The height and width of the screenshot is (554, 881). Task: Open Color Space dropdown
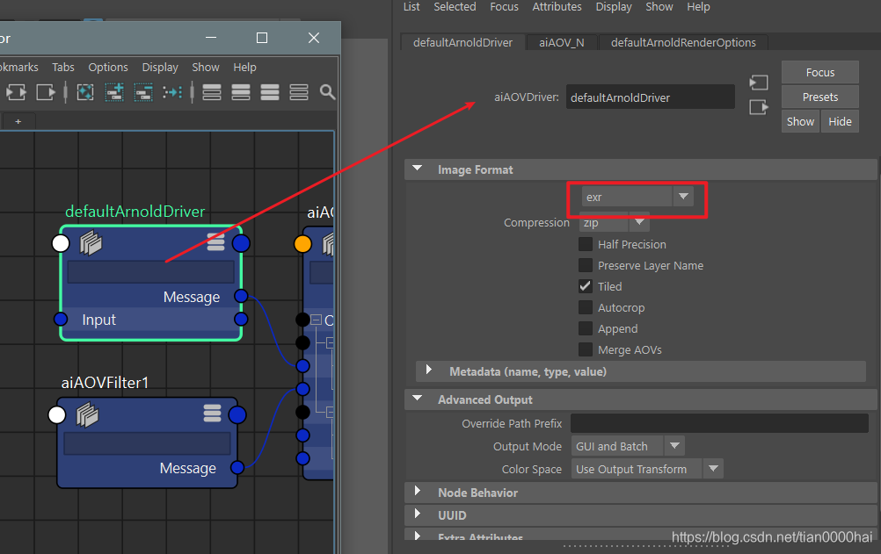click(x=647, y=469)
